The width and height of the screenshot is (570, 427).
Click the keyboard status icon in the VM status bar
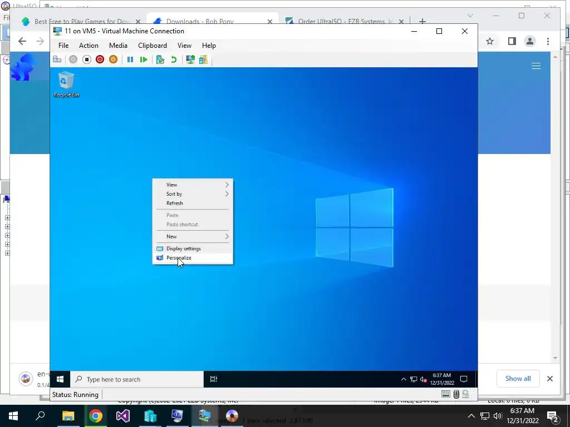pos(446,394)
